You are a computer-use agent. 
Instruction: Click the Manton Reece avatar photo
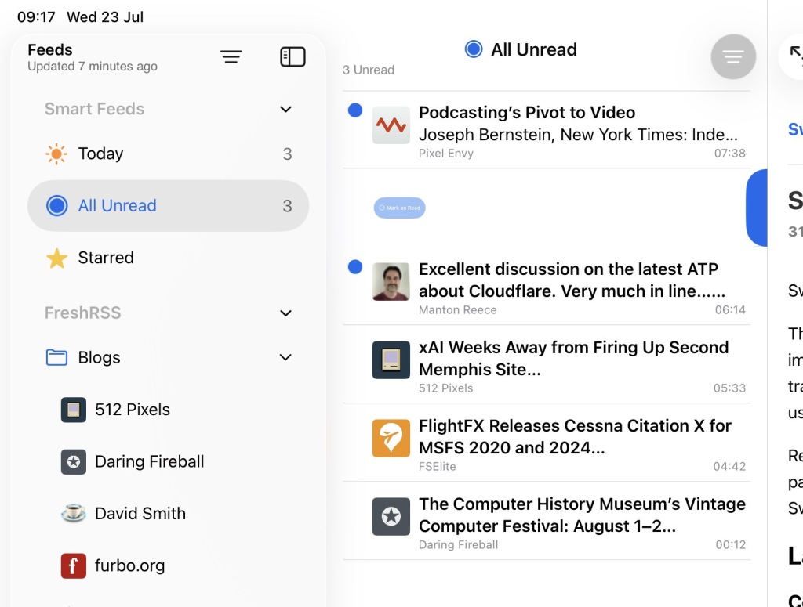391,281
